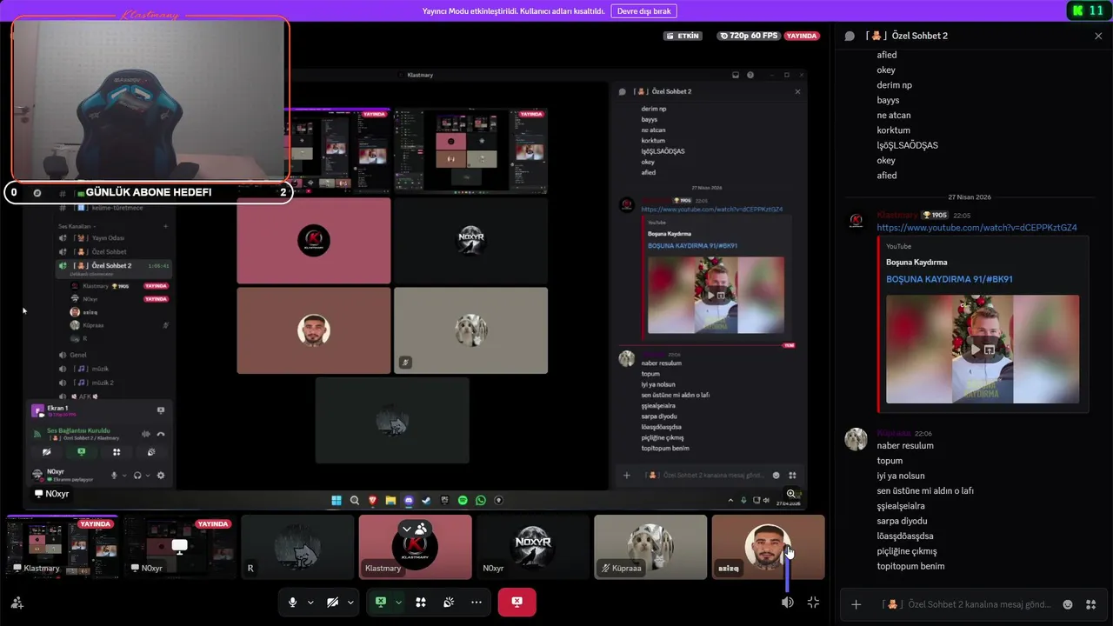
Task: Click the ETKİN status badge
Action: coord(683,36)
